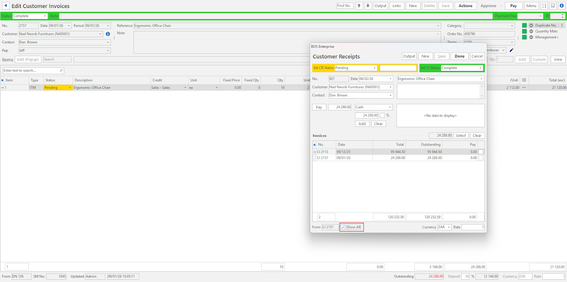
Task: Open the Sales - Sales credit dropdown
Action: (186, 88)
